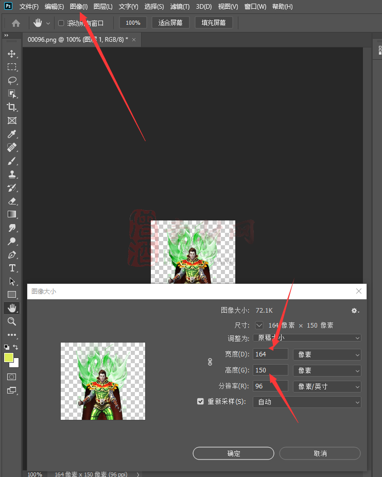
Task: Select the Dodge tool
Action: click(x=12, y=241)
